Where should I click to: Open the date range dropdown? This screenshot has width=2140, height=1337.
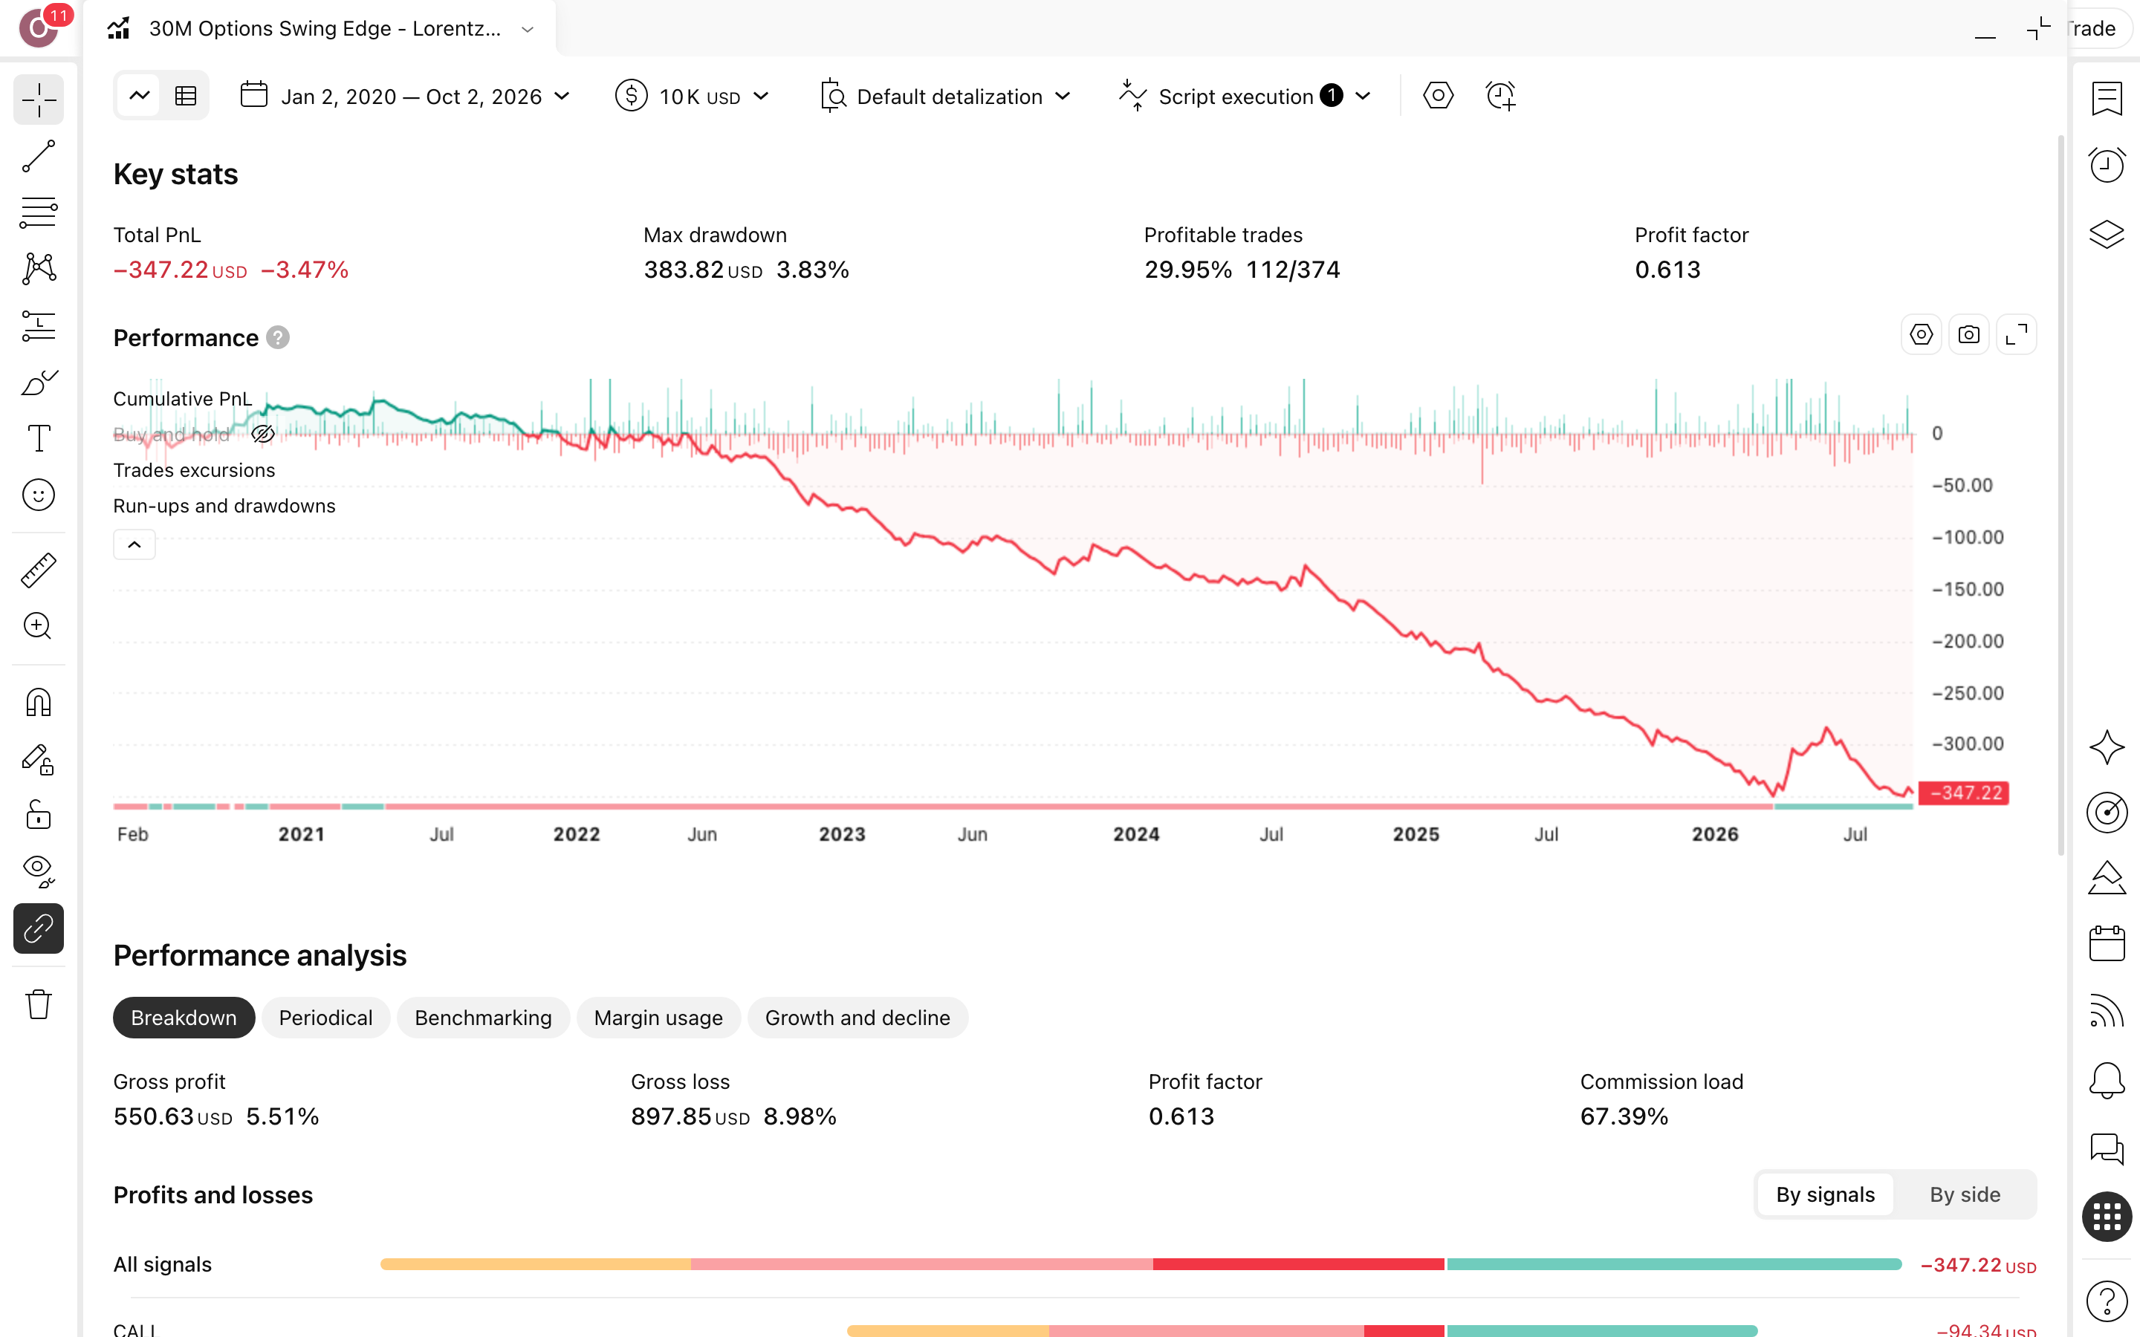pos(406,97)
